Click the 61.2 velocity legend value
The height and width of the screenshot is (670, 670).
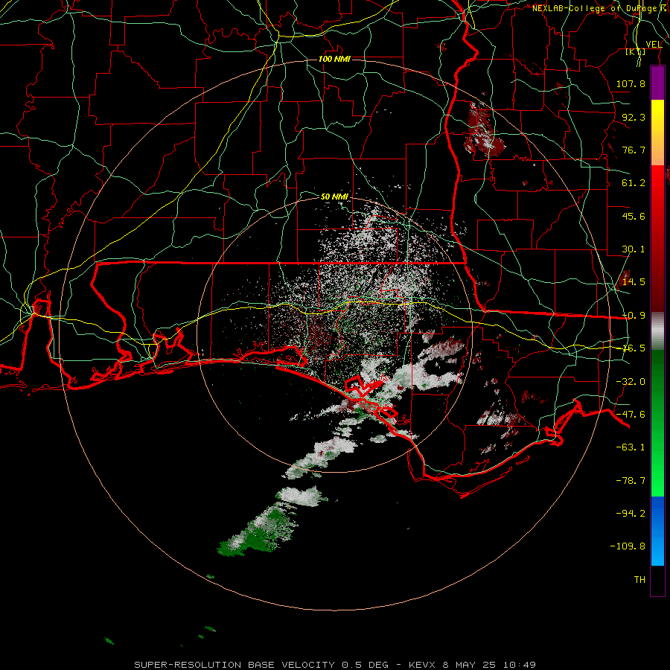pos(634,183)
